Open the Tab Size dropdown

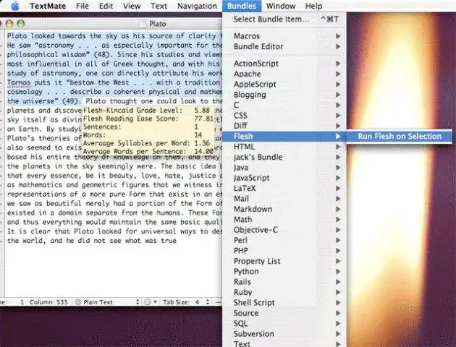(x=186, y=302)
